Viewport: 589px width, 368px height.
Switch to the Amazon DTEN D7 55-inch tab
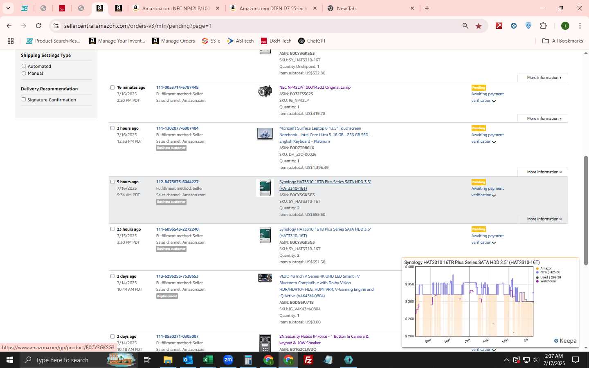[273, 8]
